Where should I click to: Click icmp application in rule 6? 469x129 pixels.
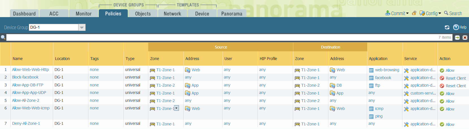click(x=379, y=109)
